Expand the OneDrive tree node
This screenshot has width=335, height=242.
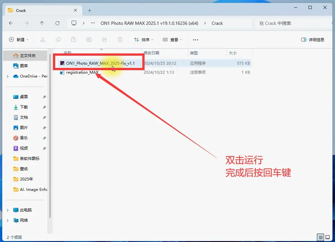click(x=8, y=76)
